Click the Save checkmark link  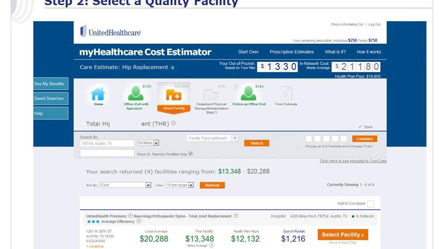click(x=365, y=127)
